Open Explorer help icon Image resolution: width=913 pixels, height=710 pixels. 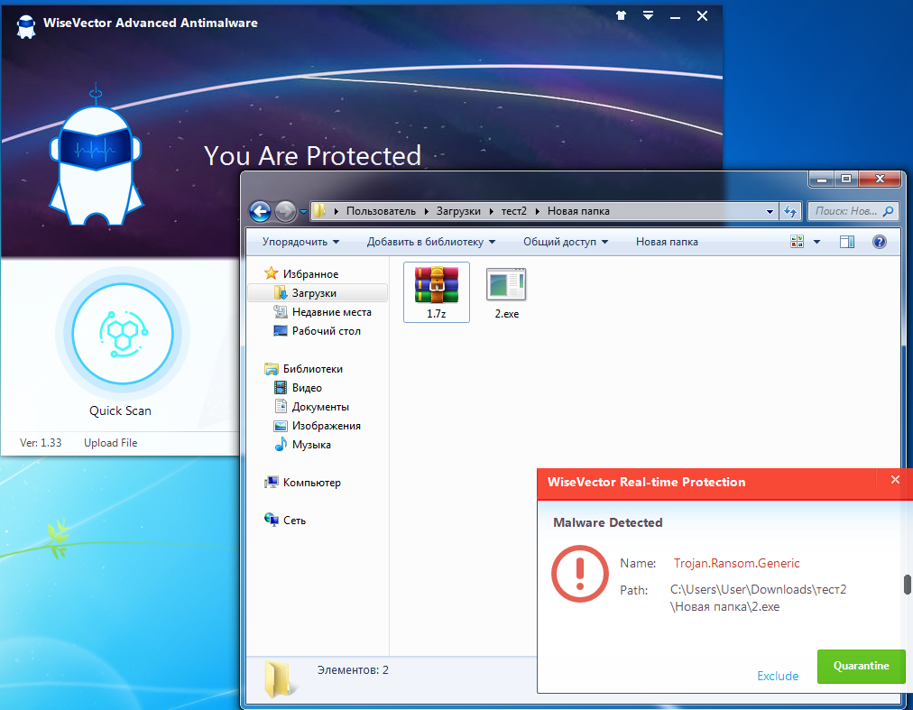[x=880, y=242]
